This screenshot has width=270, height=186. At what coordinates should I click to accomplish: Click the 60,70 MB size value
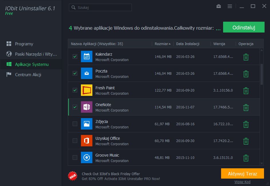pyautogui.click(x=162, y=141)
